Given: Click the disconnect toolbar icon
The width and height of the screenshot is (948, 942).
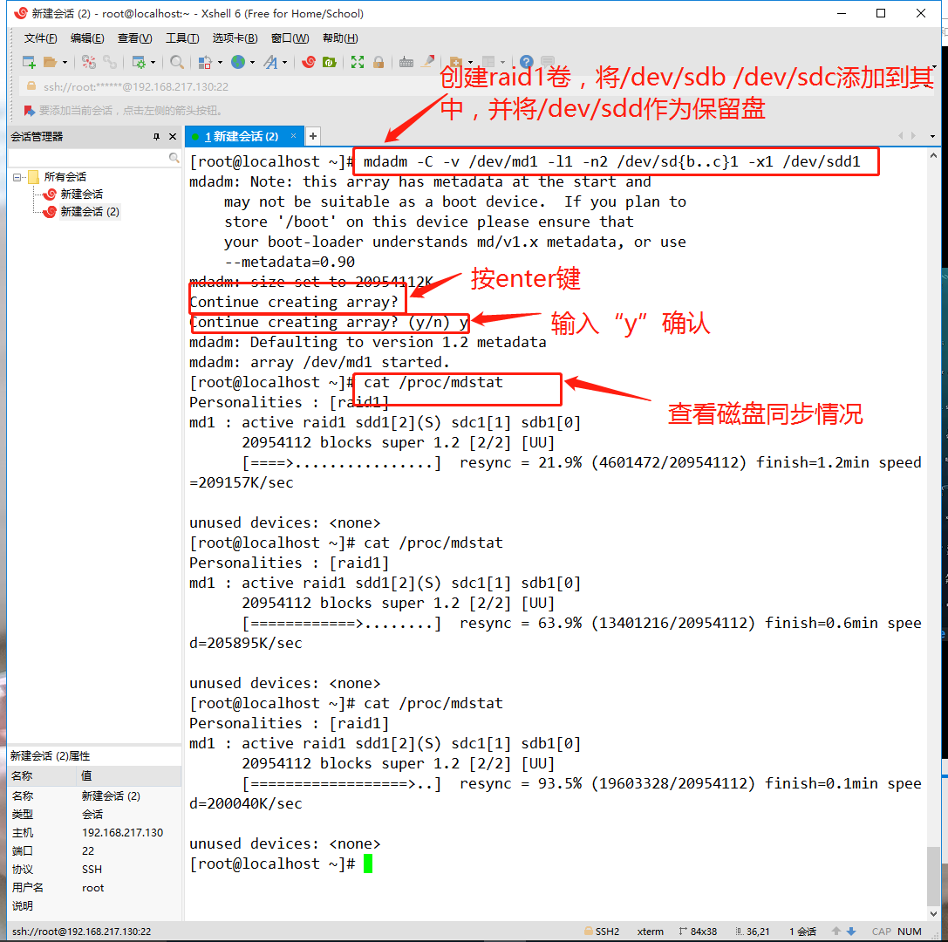Looking at the screenshot, I should (89, 62).
